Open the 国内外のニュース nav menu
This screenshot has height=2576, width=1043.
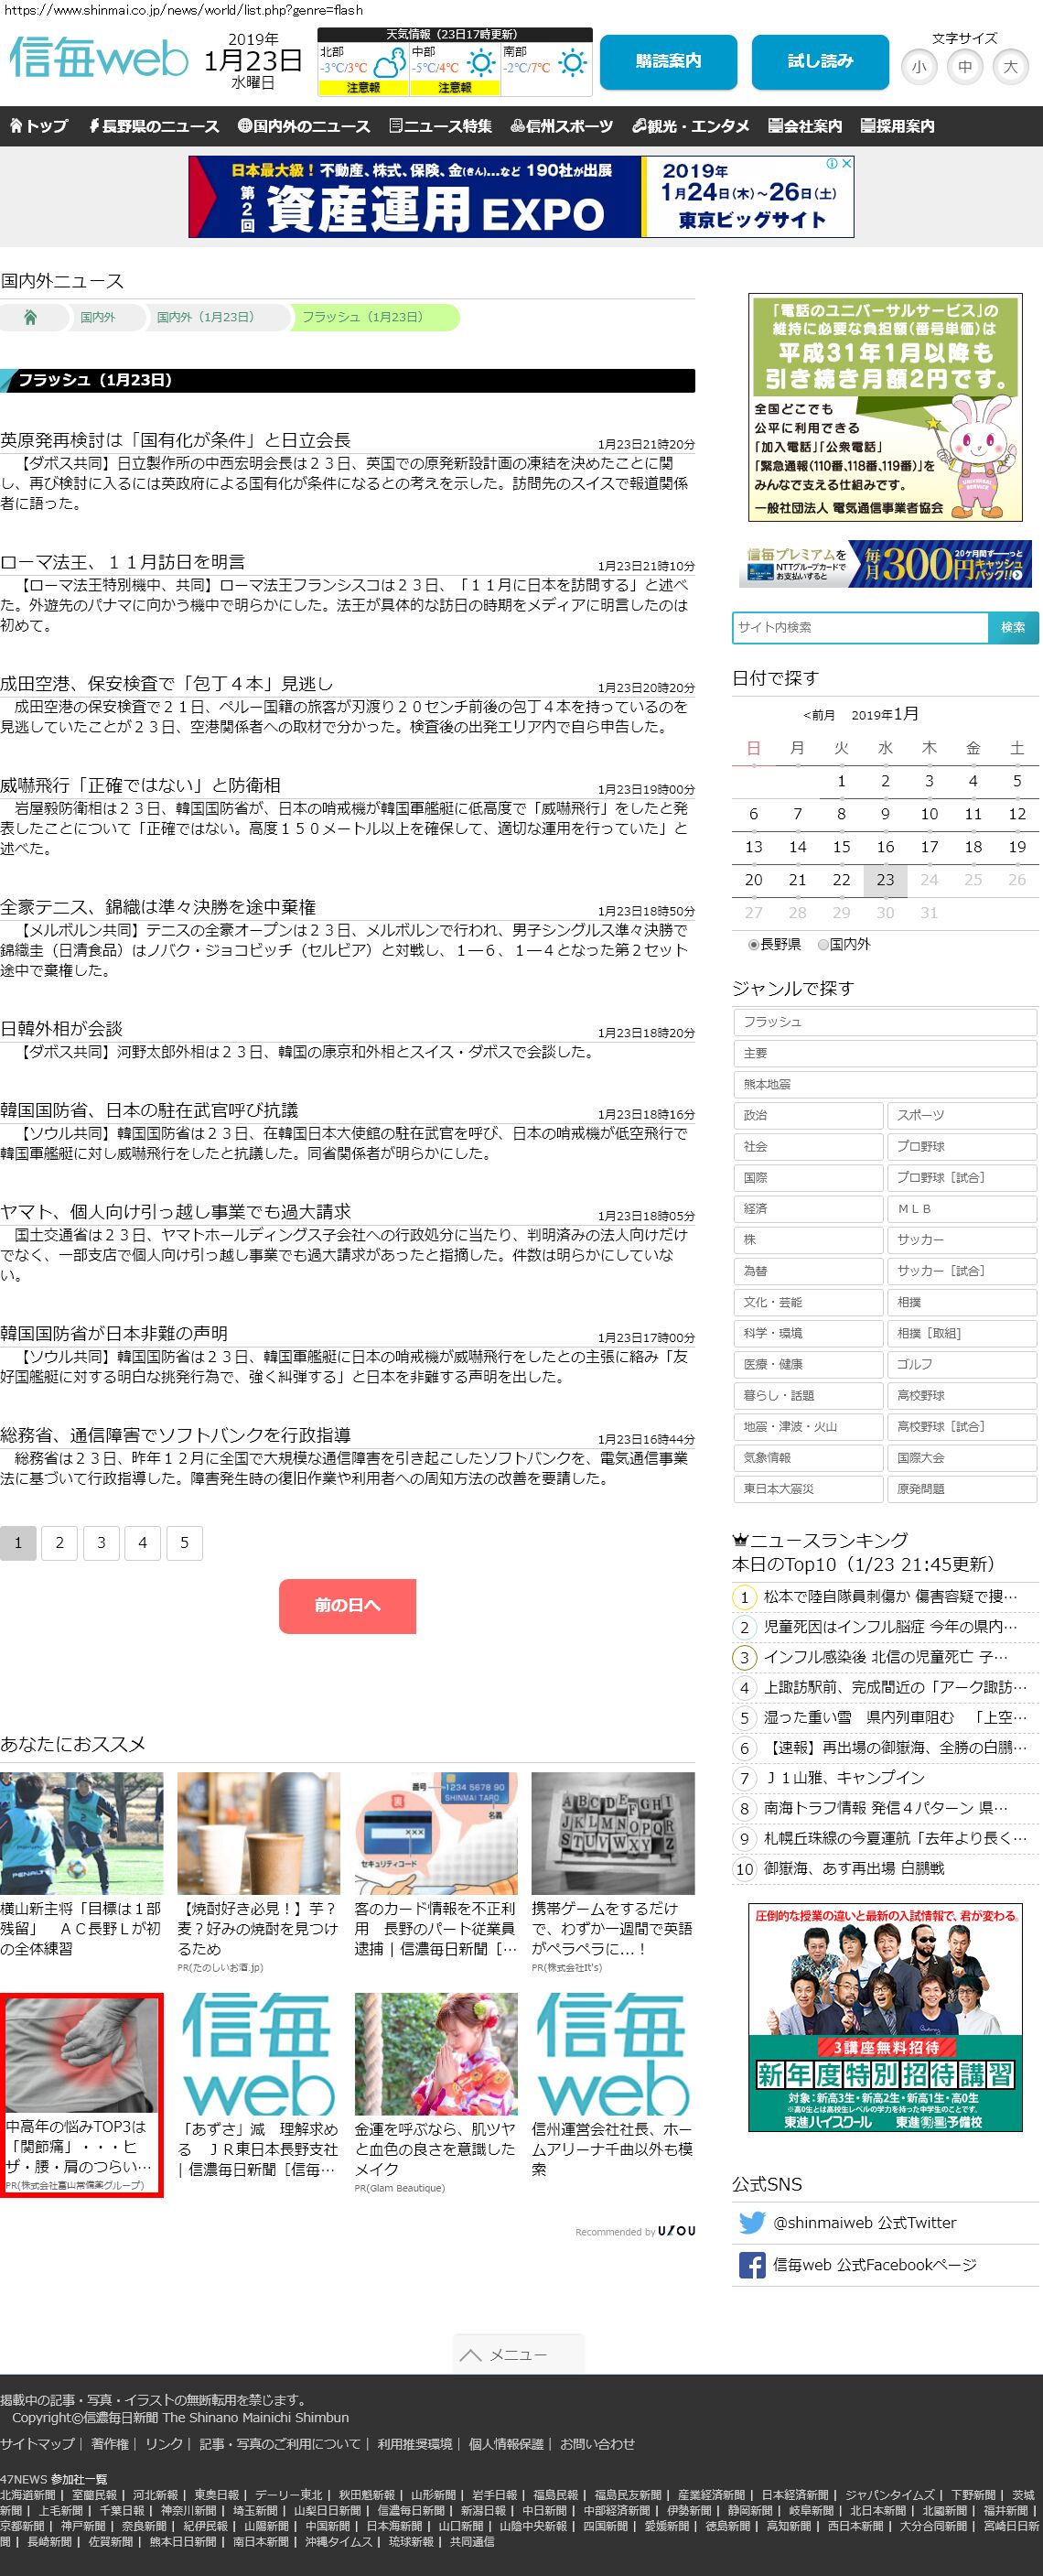pos(304,126)
